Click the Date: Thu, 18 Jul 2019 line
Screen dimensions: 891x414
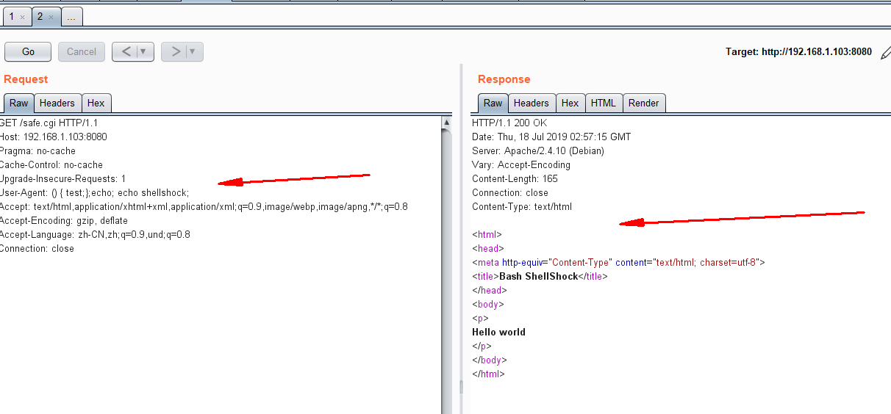tap(551, 137)
